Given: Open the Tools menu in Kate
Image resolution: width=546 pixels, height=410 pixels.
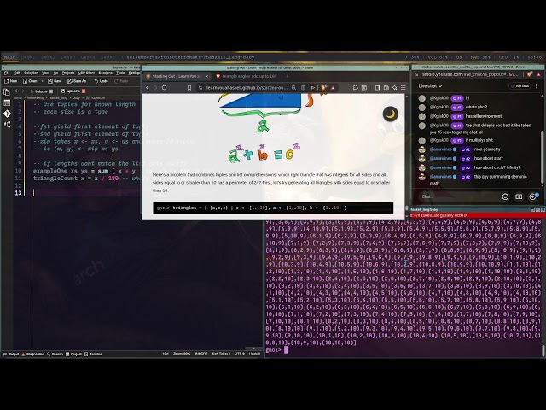Looking at the screenshot, I should click(120, 73).
